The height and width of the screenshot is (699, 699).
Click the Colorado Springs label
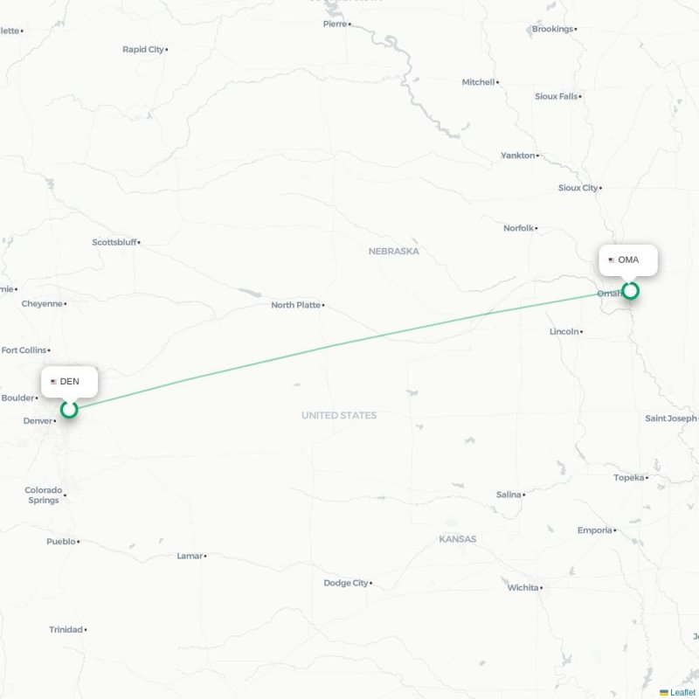point(43,495)
